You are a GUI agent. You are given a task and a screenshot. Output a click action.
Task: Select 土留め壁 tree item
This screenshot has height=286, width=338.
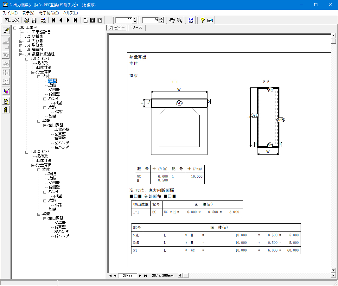click(x=62, y=130)
